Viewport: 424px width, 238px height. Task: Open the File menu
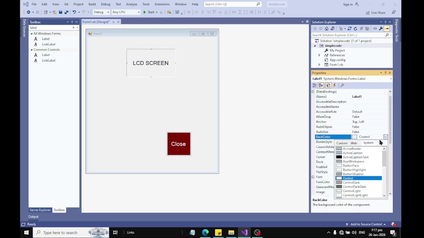point(34,4)
